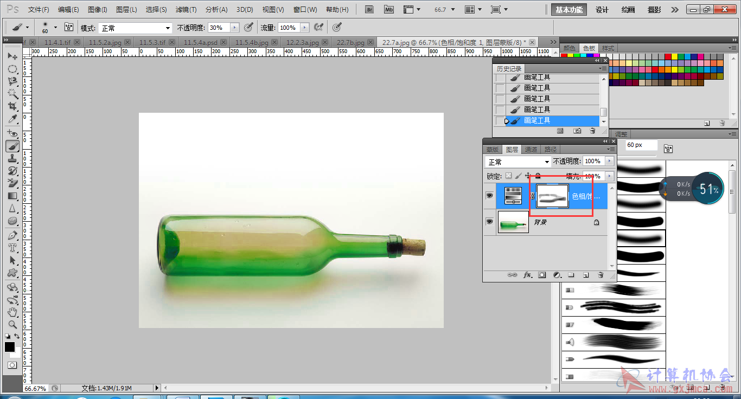
Task: Select the Eyedropper tool
Action: [x=12, y=119]
